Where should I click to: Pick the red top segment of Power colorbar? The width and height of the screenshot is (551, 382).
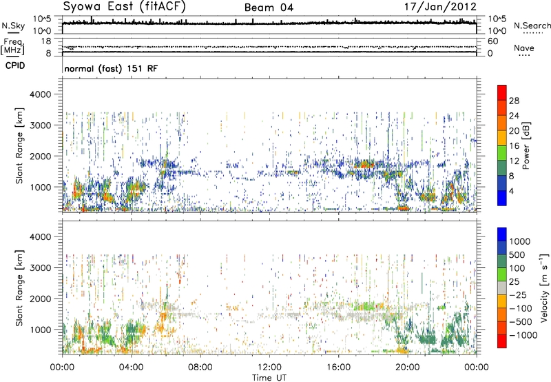pos(502,92)
